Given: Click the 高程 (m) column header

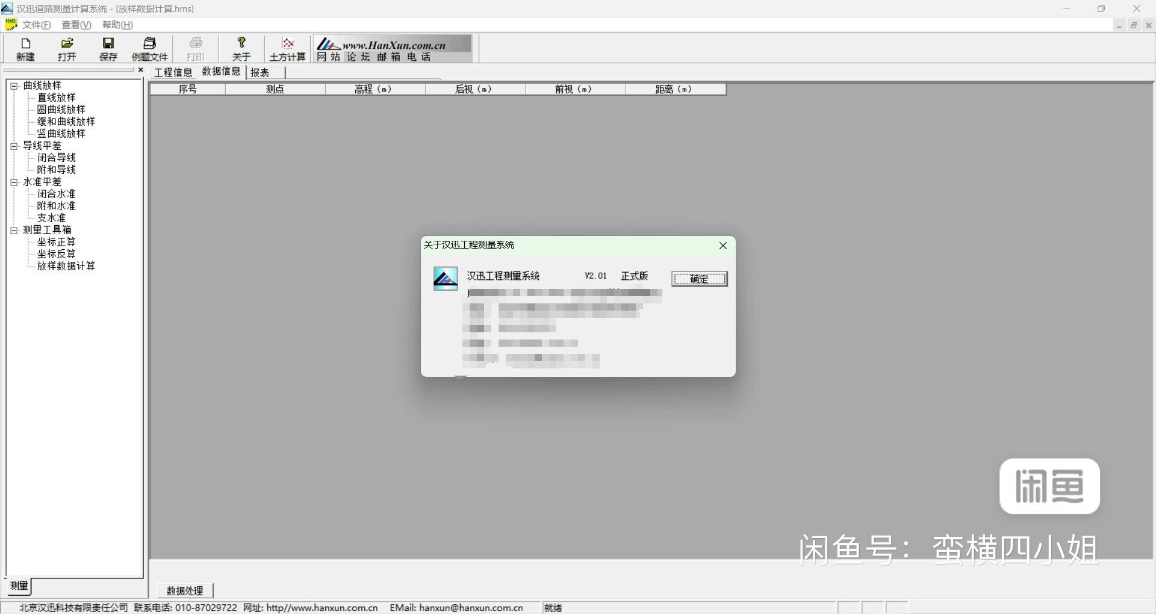Looking at the screenshot, I should pos(375,89).
